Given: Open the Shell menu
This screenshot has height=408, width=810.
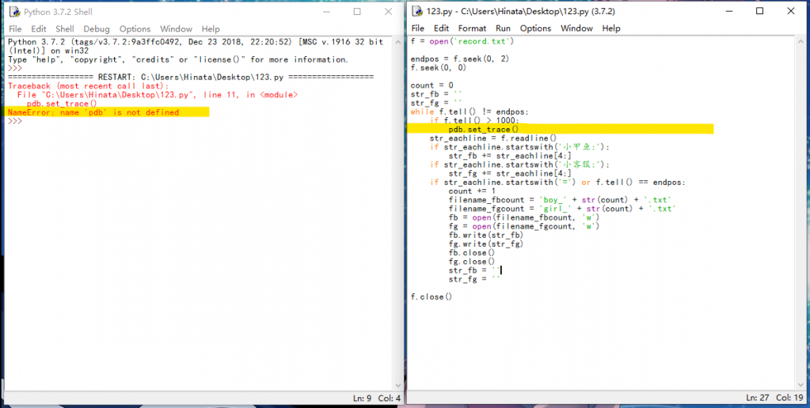Looking at the screenshot, I should pyautogui.click(x=64, y=29).
